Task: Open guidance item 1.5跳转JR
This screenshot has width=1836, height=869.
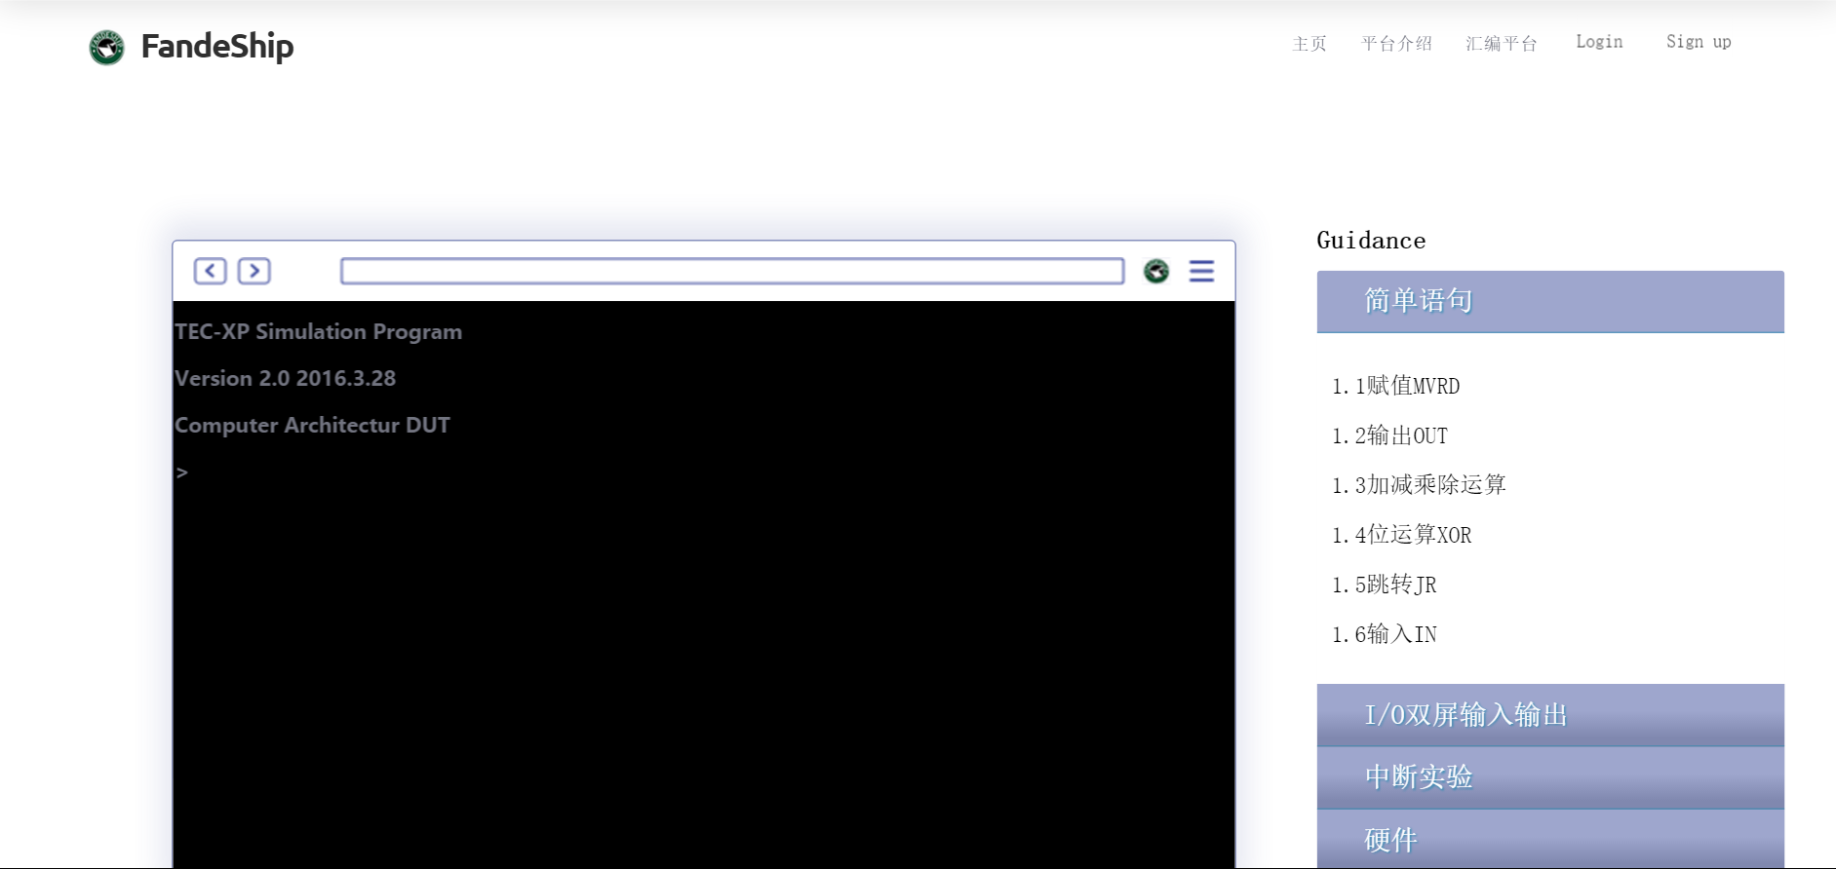Action: (1384, 585)
